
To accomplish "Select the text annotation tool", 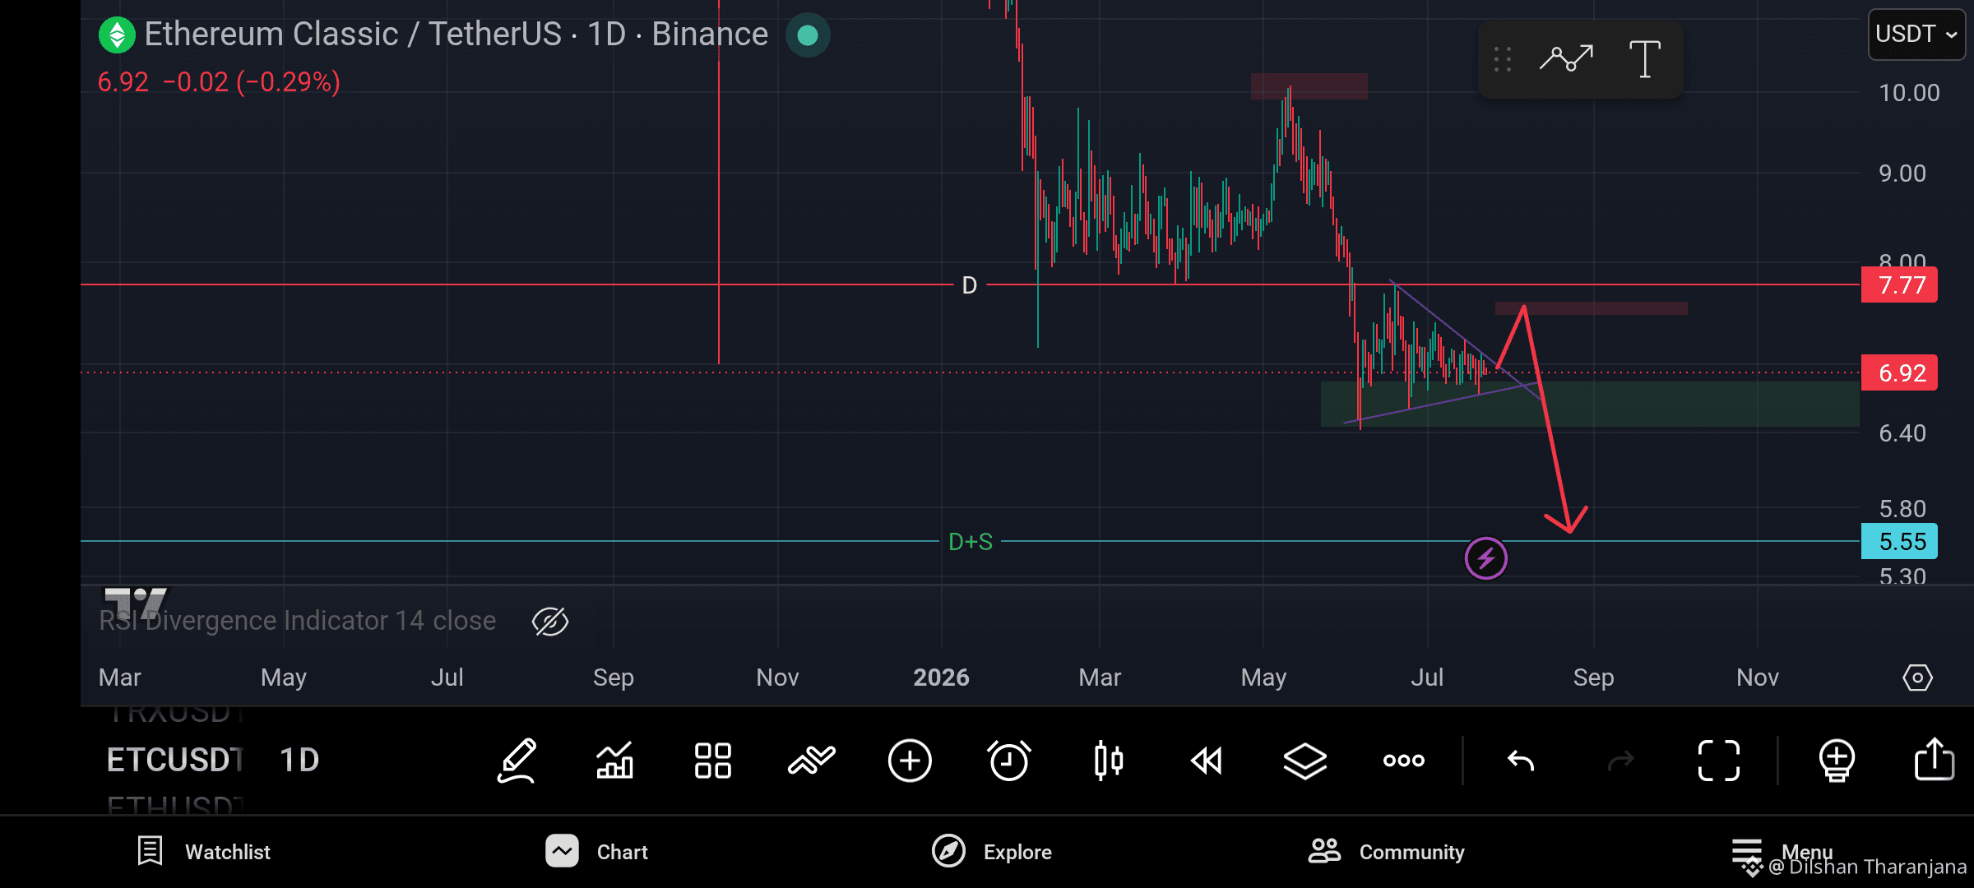I will click(x=1645, y=59).
